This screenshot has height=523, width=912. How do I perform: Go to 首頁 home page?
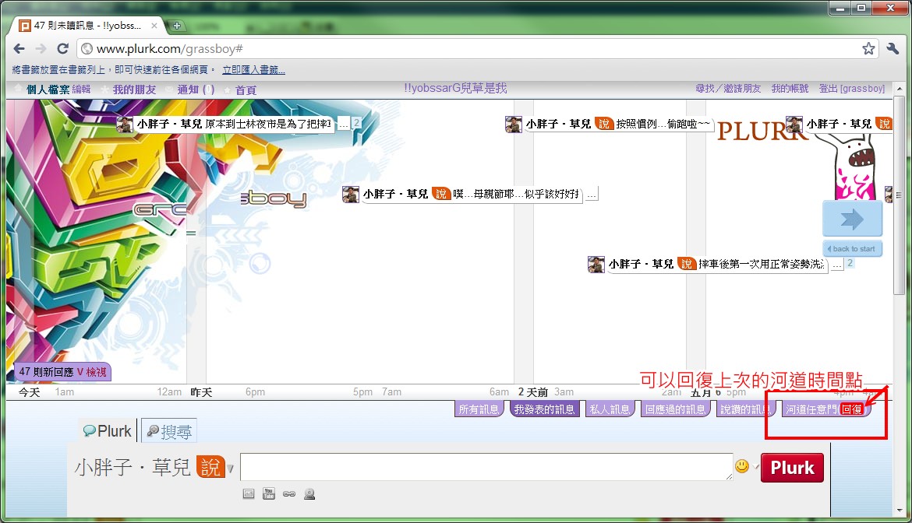(x=246, y=90)
